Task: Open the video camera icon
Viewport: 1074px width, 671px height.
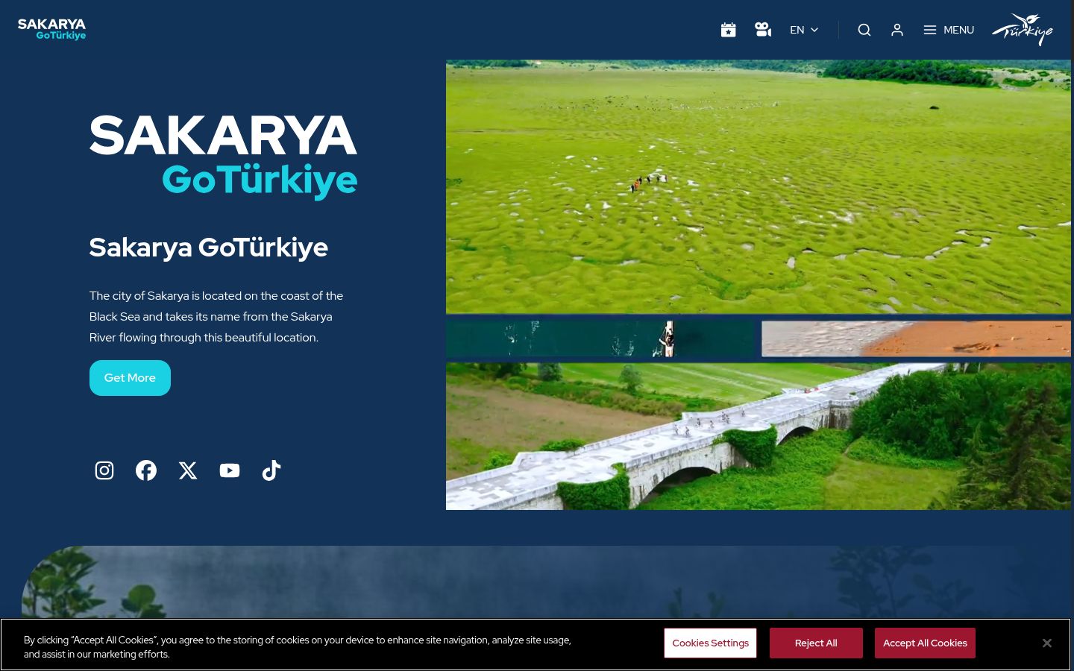Action: pos(763,30)
